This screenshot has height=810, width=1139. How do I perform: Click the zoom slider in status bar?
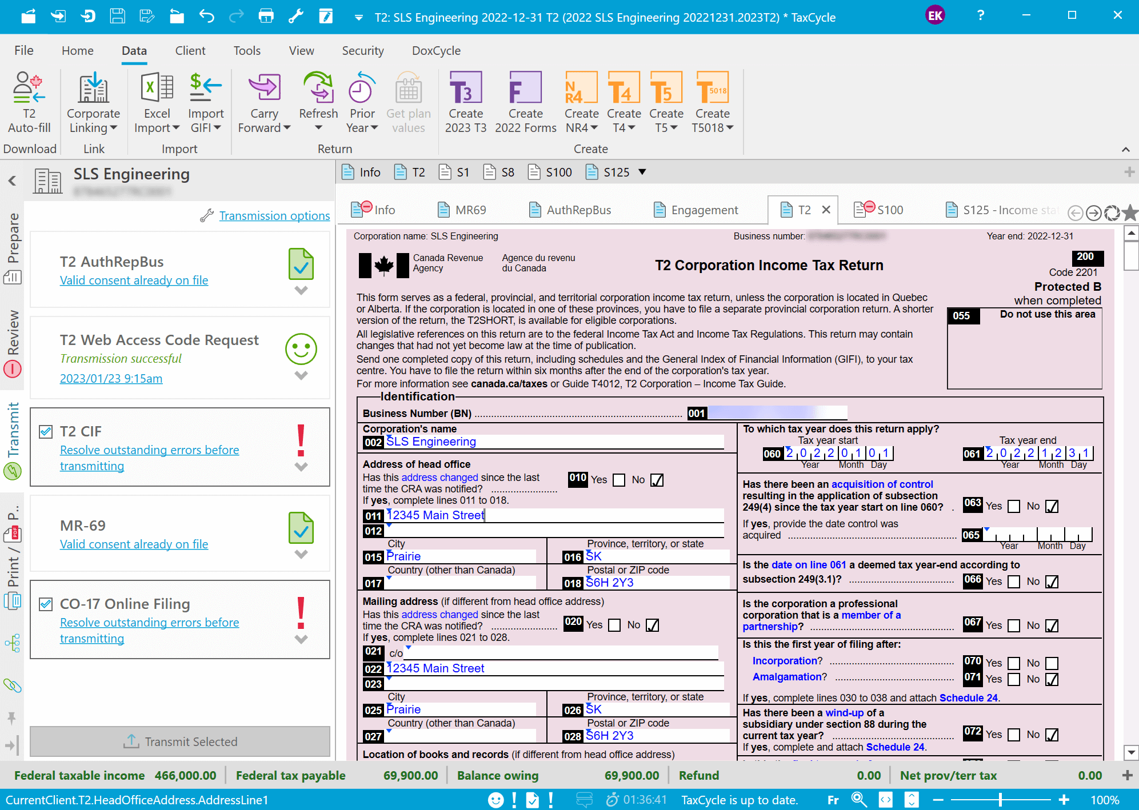pyautogui.click(x=1000, y=800)
